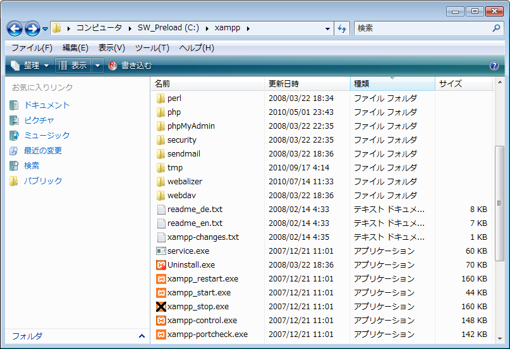Image resolution: width=510 pixels, height=349 pixels.
Task: Open the dropdown arrow beside 表示 views button
Action: [x=97, y=66]
